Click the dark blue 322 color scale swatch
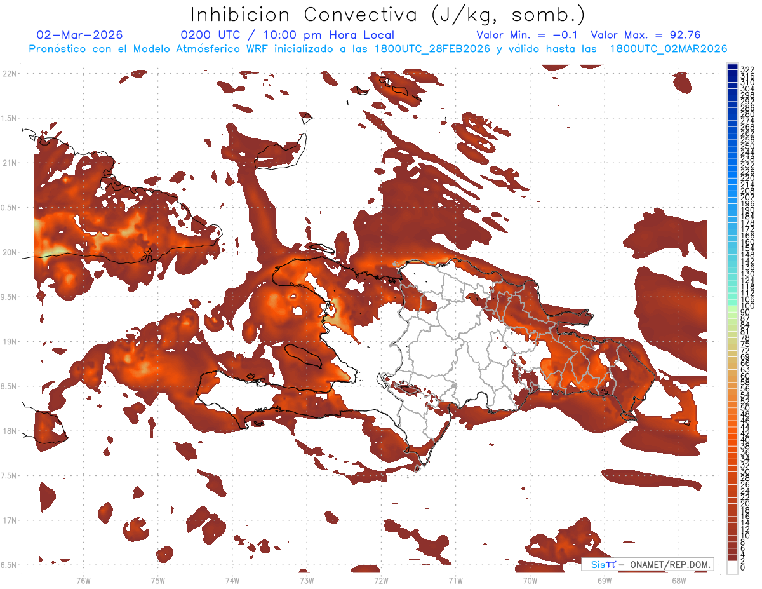This screenshot has height=589, width=762. (732, 67)
